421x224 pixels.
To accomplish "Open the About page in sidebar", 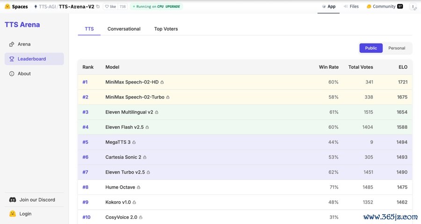I will click(34, 74).
